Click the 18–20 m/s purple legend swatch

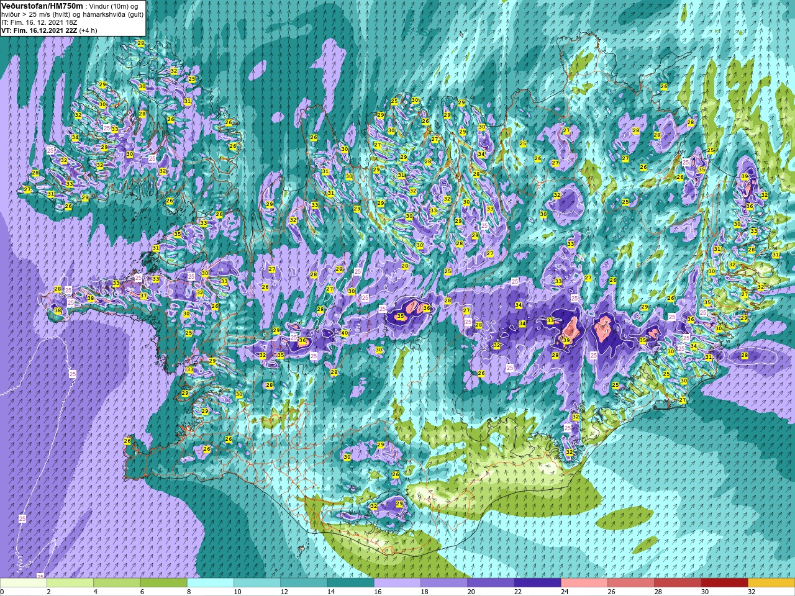444,583
